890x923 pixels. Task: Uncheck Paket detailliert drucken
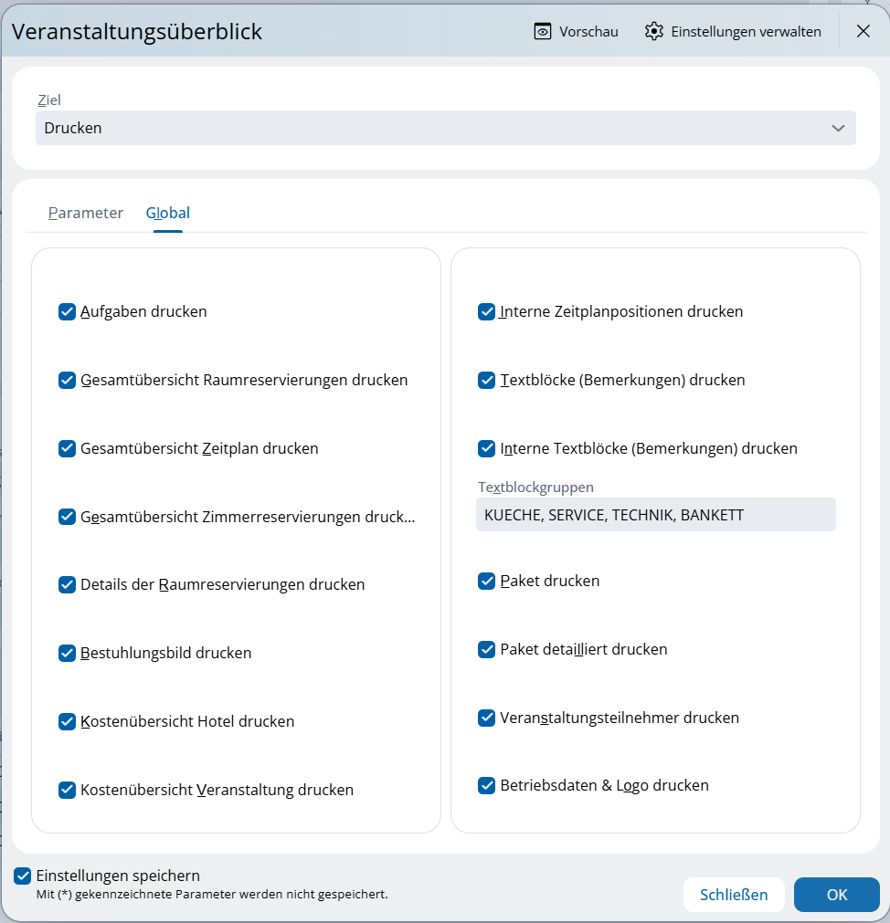click(486, 649)
